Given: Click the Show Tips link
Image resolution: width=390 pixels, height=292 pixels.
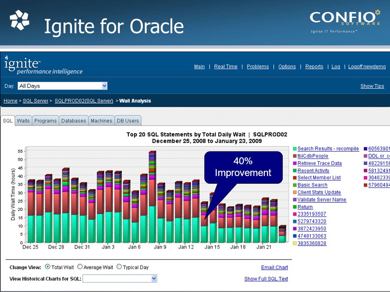Looking at the screenshot, I should point(372,86).
